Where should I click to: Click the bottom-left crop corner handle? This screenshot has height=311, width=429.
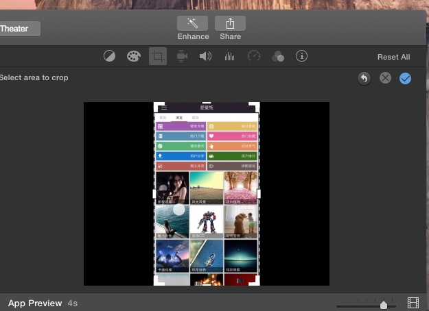[159, 281]
